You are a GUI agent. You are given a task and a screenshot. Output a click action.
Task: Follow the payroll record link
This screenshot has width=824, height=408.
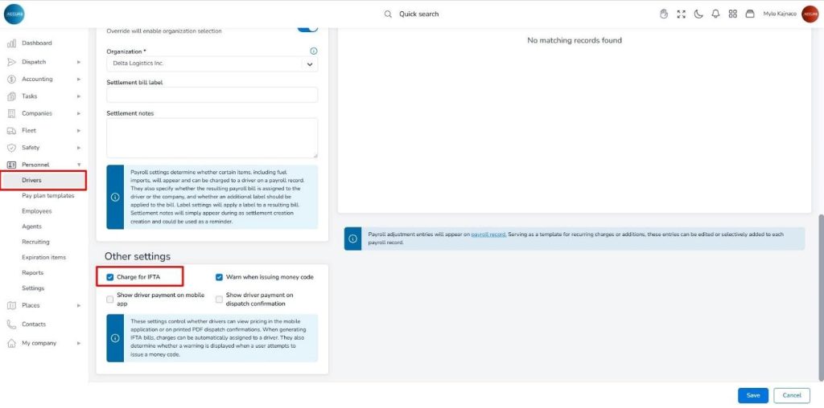click(x=488, y=235)
